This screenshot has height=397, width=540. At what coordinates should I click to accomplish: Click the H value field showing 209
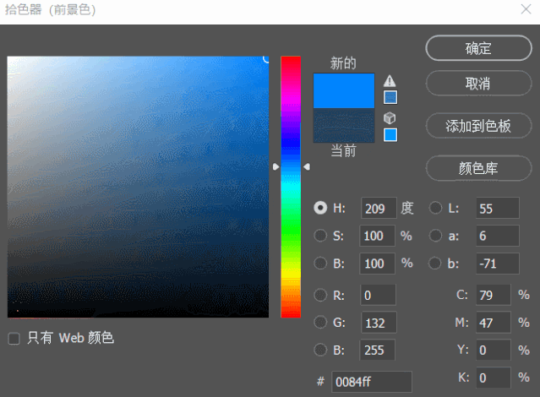[379, 208]
